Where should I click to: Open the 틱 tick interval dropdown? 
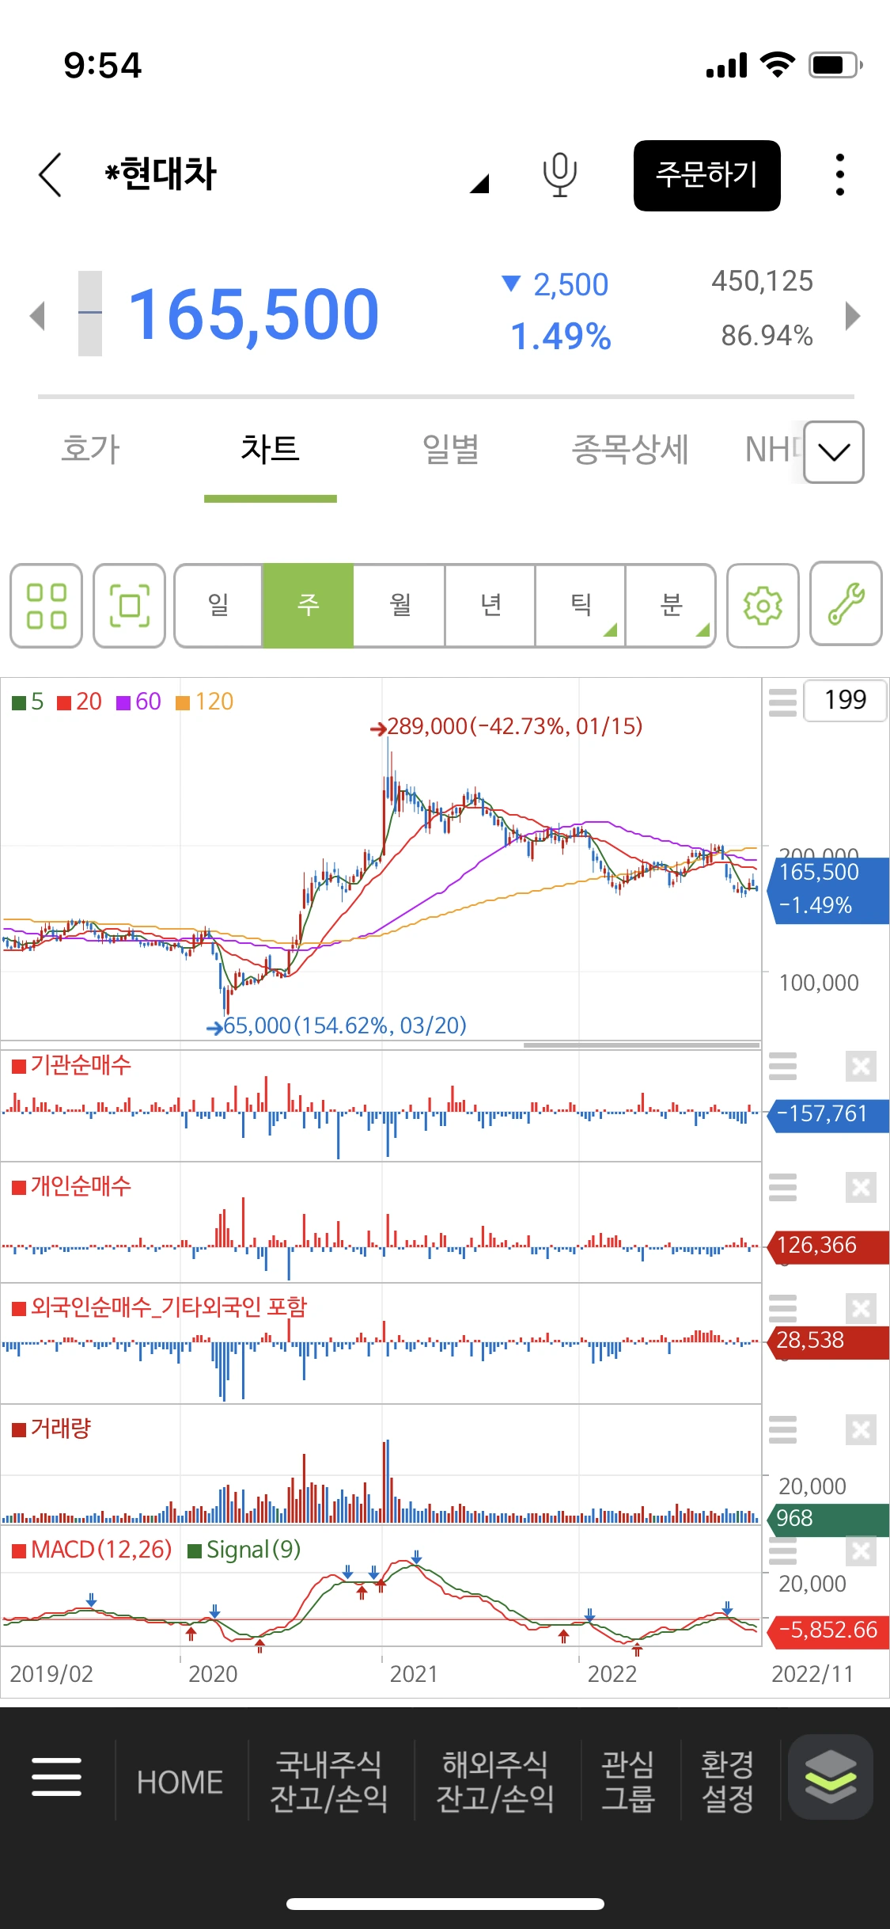pyautogui.click(x=580, y=606)
